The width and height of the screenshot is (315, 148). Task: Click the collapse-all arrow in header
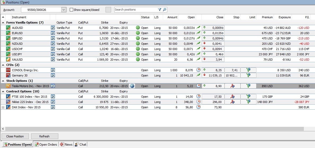[x=3, y=17]
